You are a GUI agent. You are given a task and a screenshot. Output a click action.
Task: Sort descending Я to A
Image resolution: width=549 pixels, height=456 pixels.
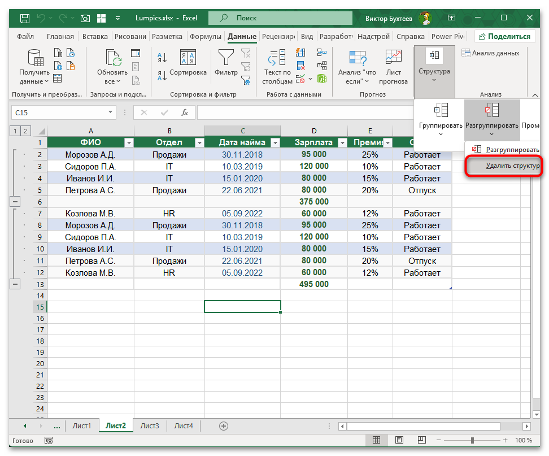(162, 75)
